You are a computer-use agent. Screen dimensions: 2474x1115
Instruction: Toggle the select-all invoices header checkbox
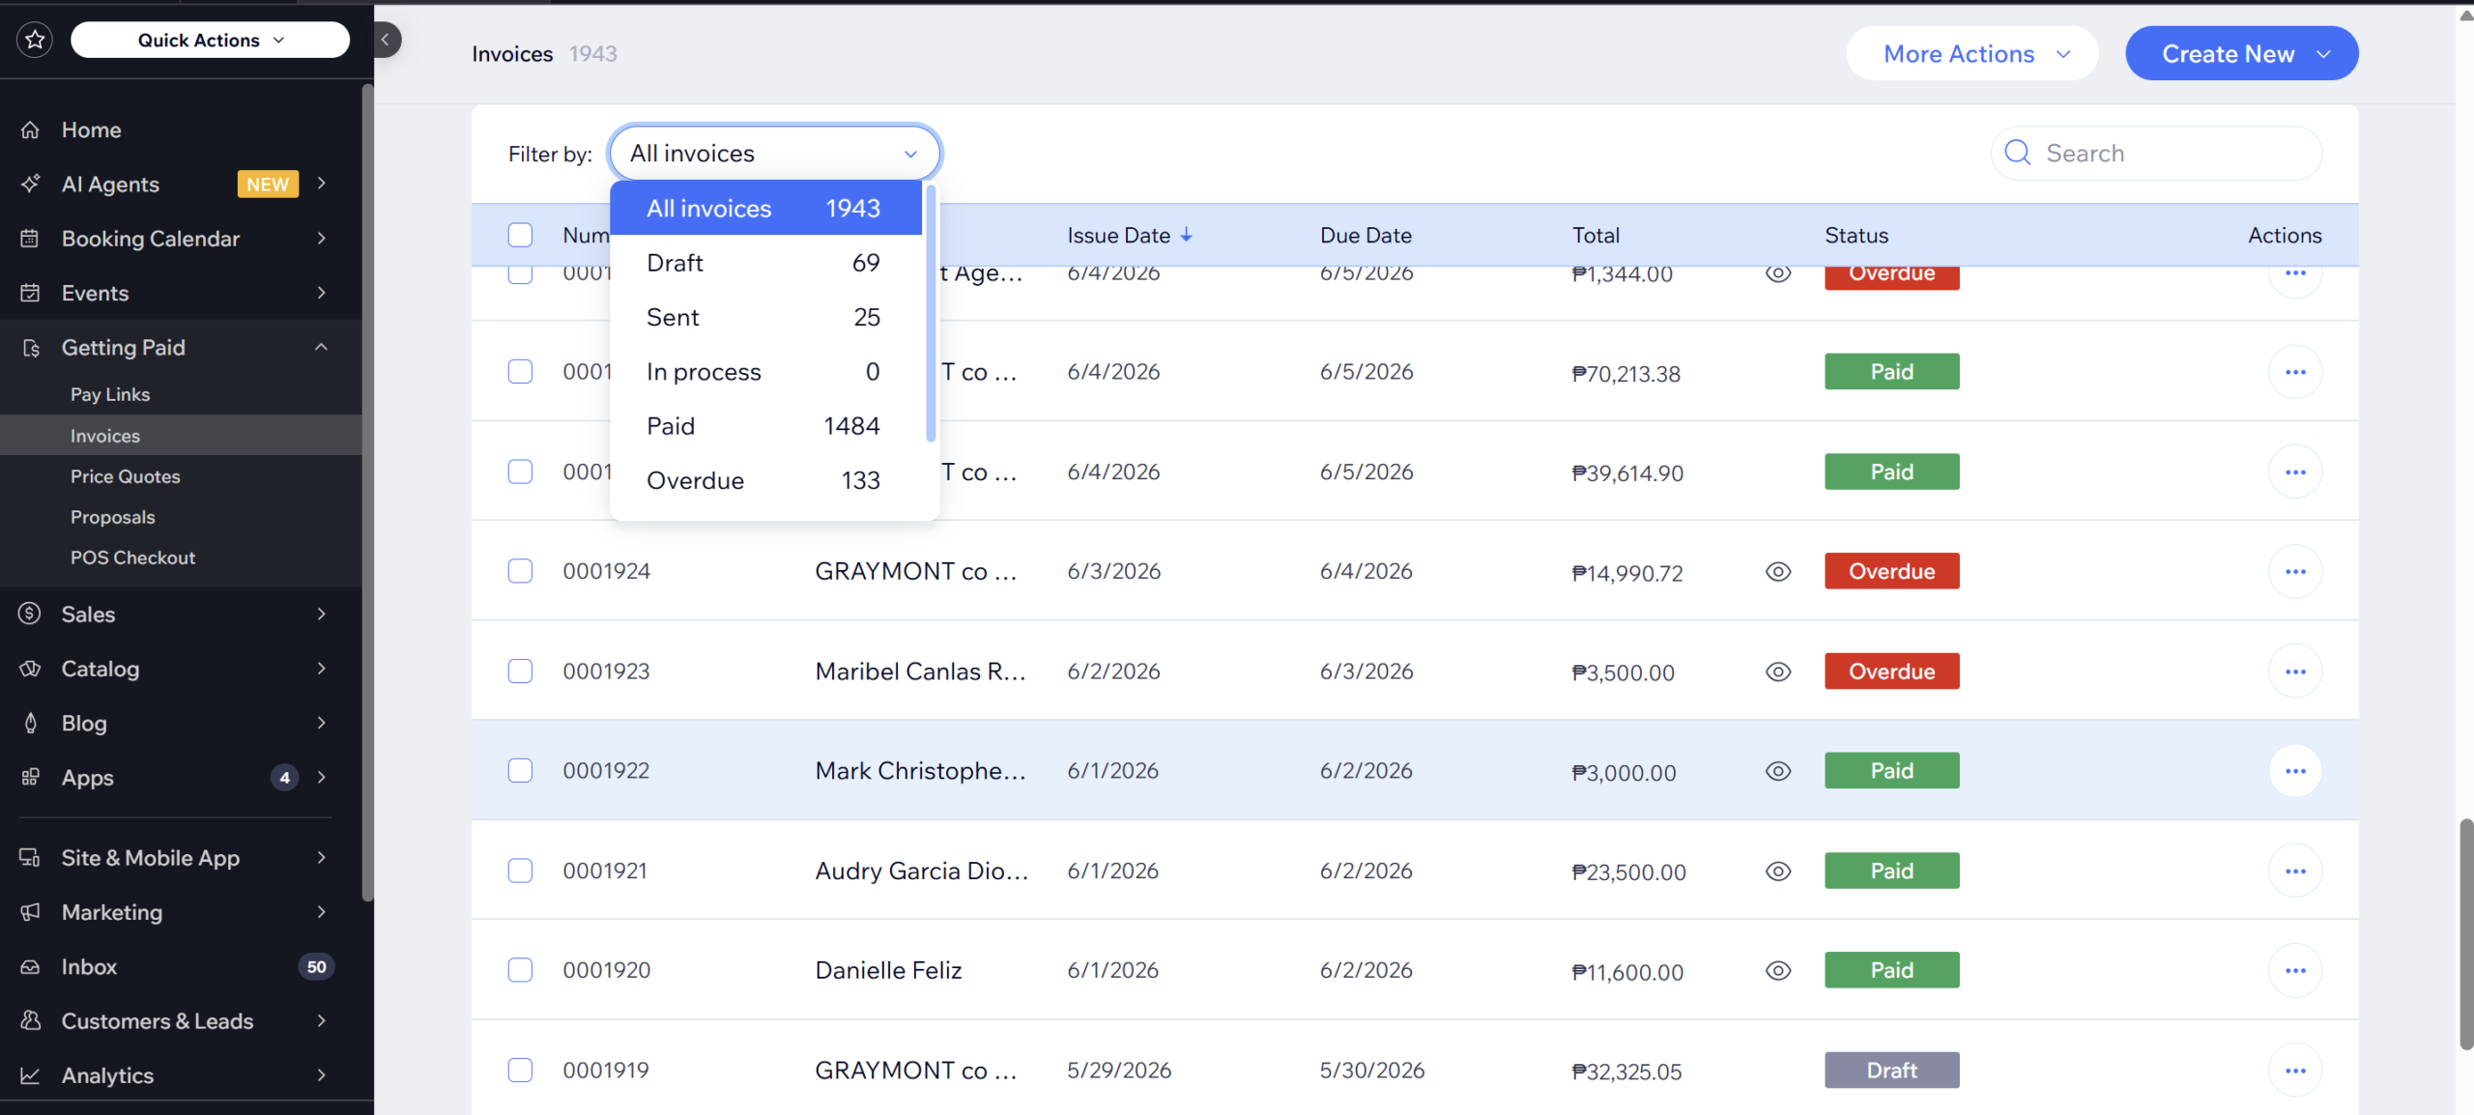520,235
